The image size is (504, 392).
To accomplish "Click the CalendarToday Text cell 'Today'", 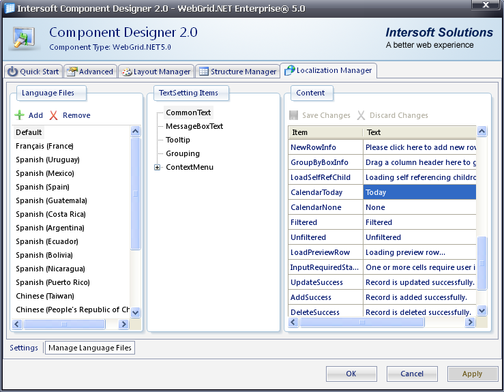I will [420, 192].
